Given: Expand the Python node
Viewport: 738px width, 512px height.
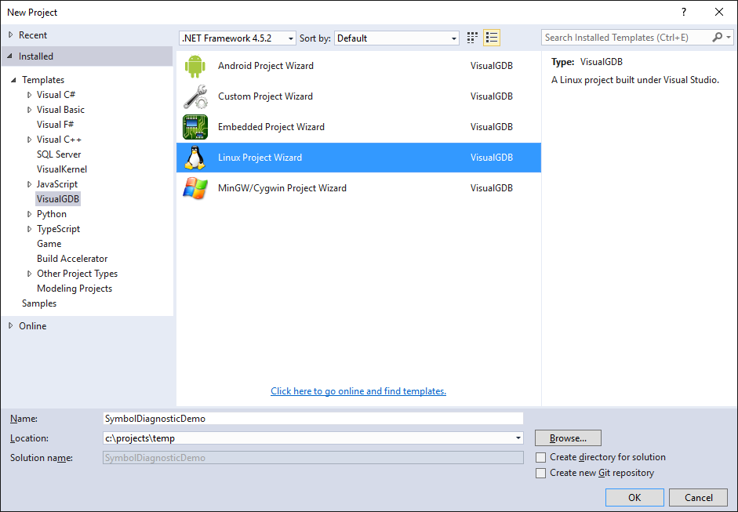Looking at the screenshot, I should 30,214.
